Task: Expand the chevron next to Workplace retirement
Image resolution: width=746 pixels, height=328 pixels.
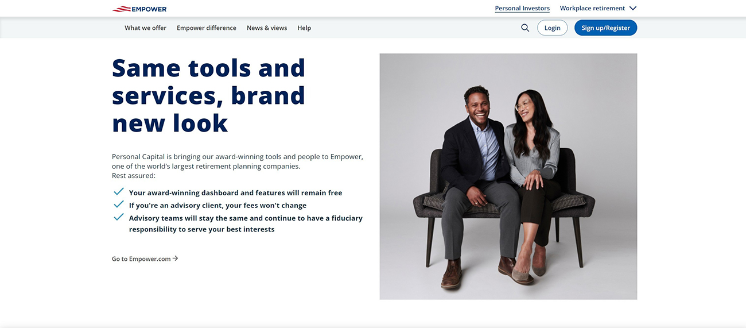Action: point(633,8)
